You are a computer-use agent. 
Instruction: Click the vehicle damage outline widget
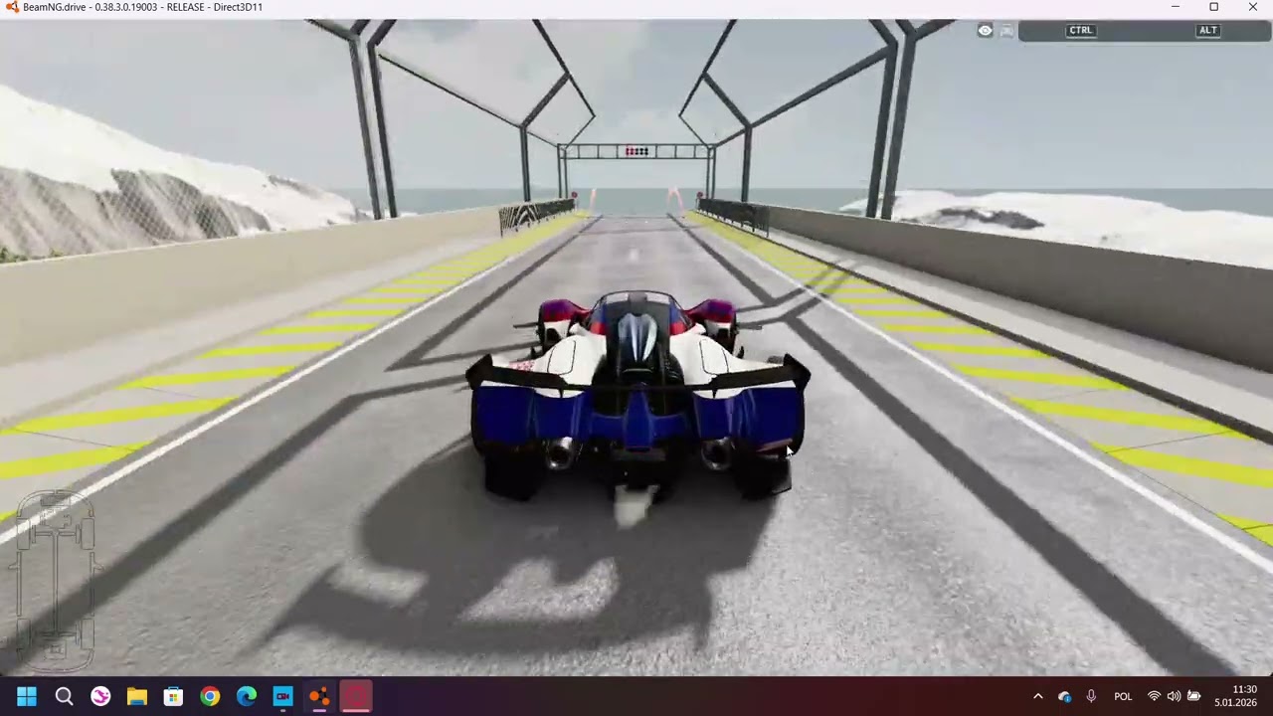(x=55, y=580)
